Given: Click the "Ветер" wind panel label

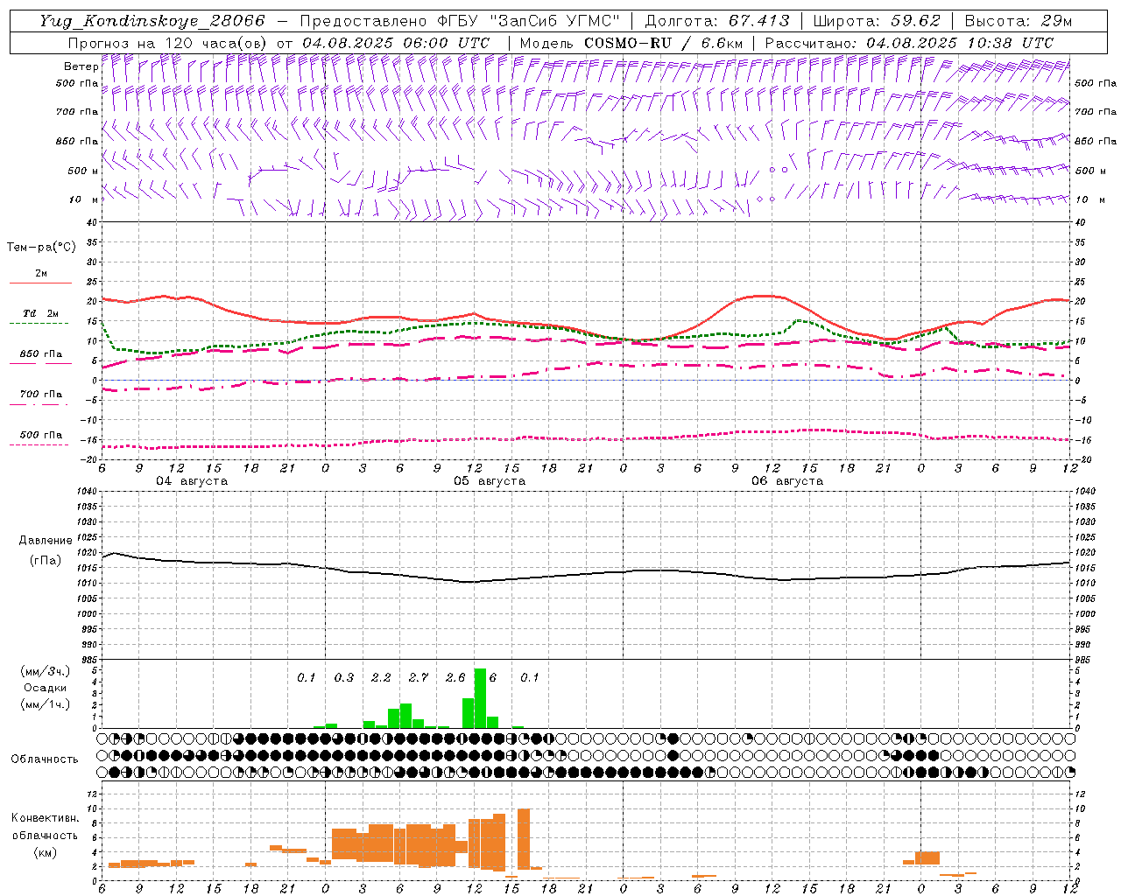Looking at the screenshot, I should (x=81, y=66).
